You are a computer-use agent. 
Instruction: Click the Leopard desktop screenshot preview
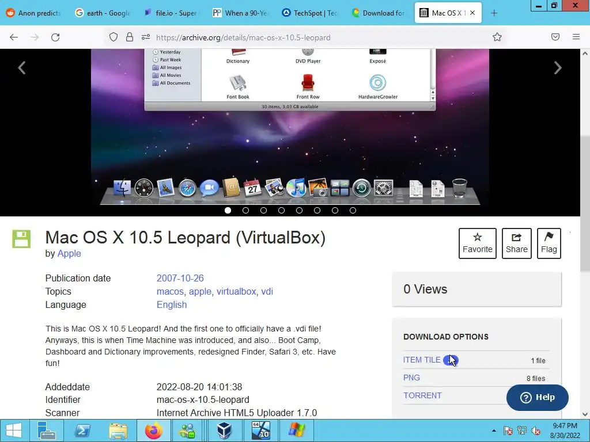coord(290,128)
